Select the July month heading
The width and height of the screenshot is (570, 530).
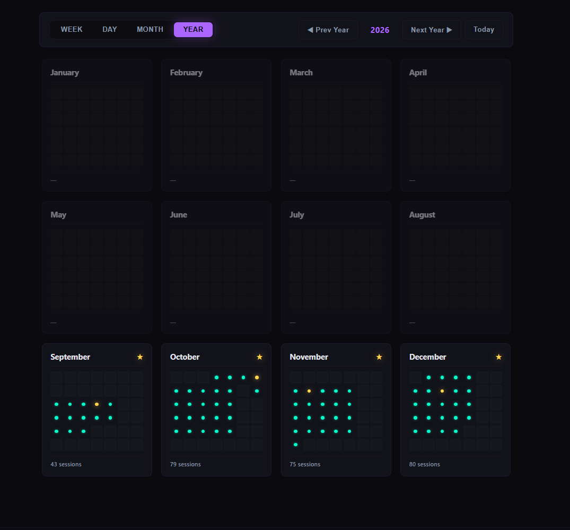coord(296,215)
